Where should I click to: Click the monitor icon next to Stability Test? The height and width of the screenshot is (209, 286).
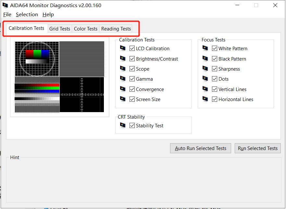123,125
